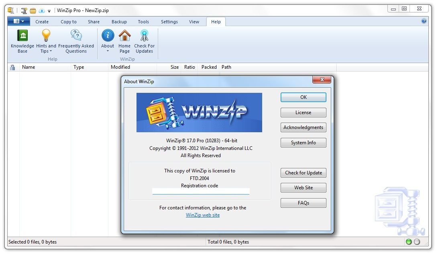The width and height of the screenshot is (436, 254).
Task: Click the gray status light indicator
Action: click(x=417, y=242)
